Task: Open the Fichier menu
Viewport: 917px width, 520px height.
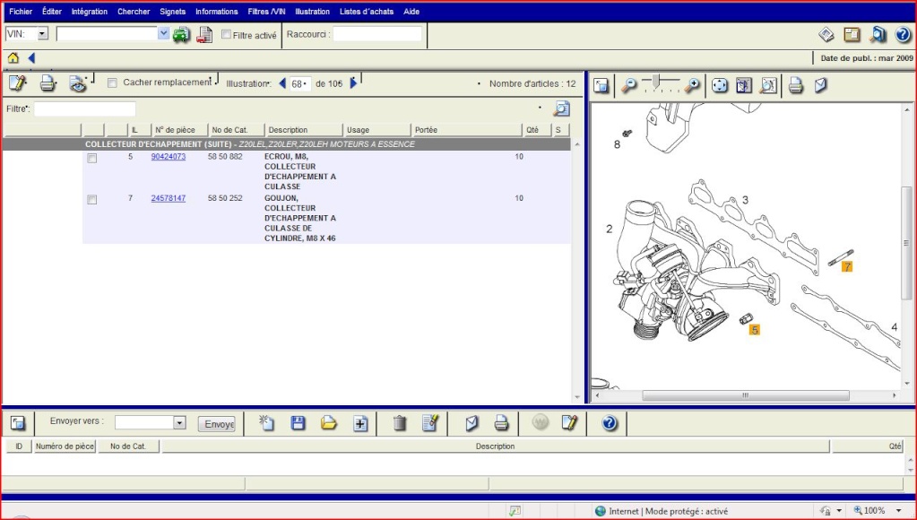Action: (x=21, y=11)
